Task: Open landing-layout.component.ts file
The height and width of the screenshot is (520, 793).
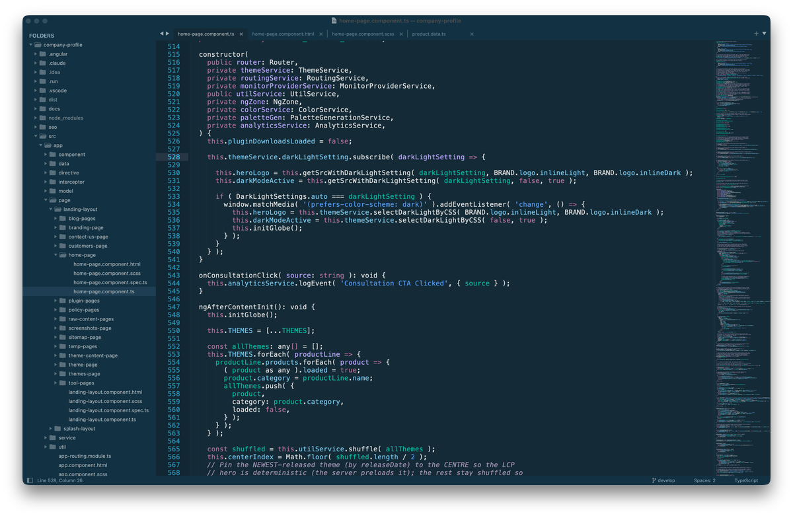Action: click(x=102, y=420)
